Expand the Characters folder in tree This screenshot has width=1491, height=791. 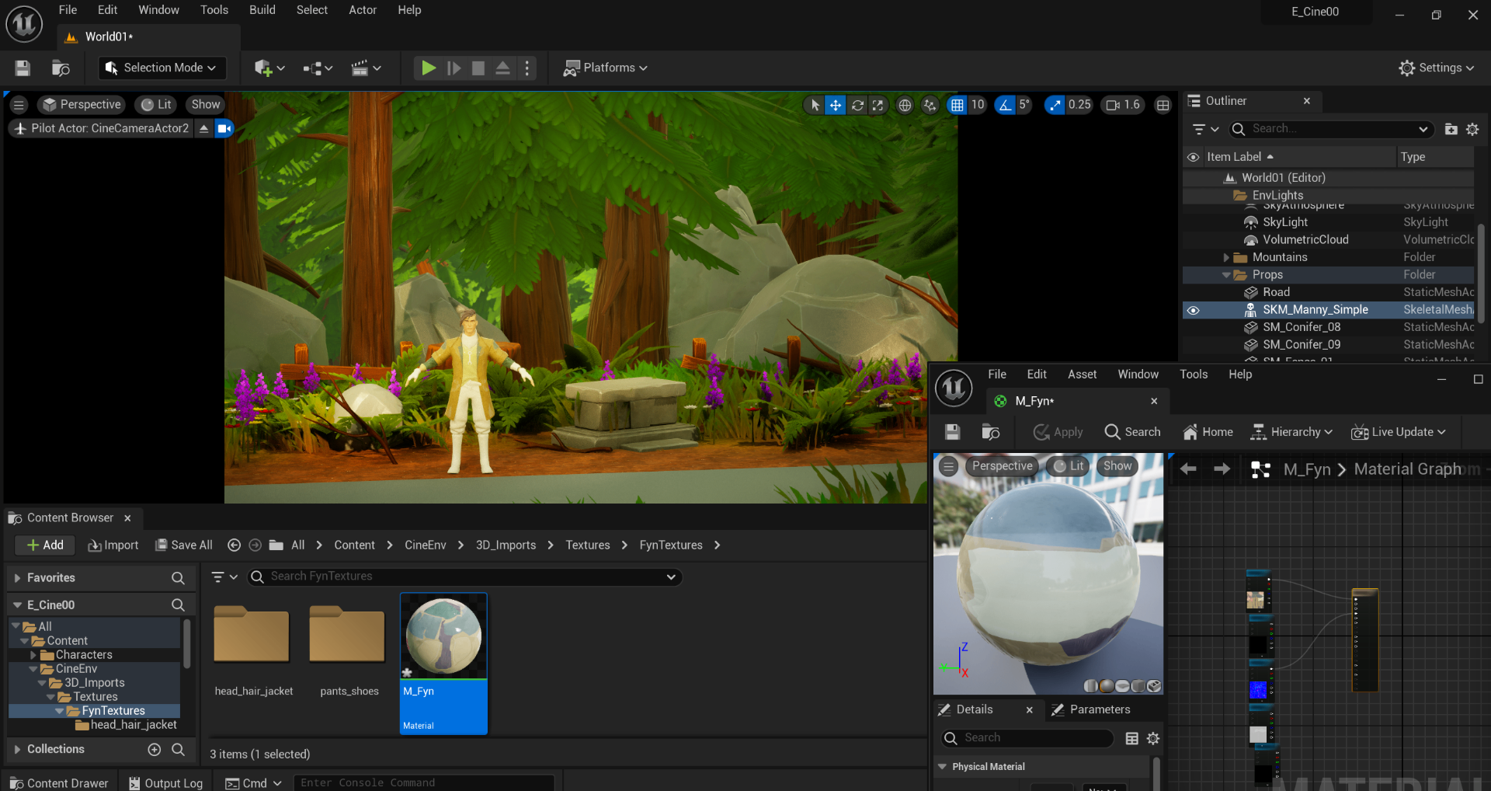tap(33, 655)
